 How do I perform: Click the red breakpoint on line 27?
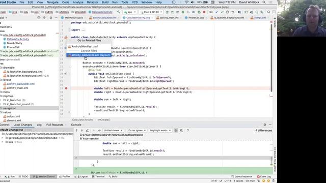pyautogui.click(x=66, y=88)
